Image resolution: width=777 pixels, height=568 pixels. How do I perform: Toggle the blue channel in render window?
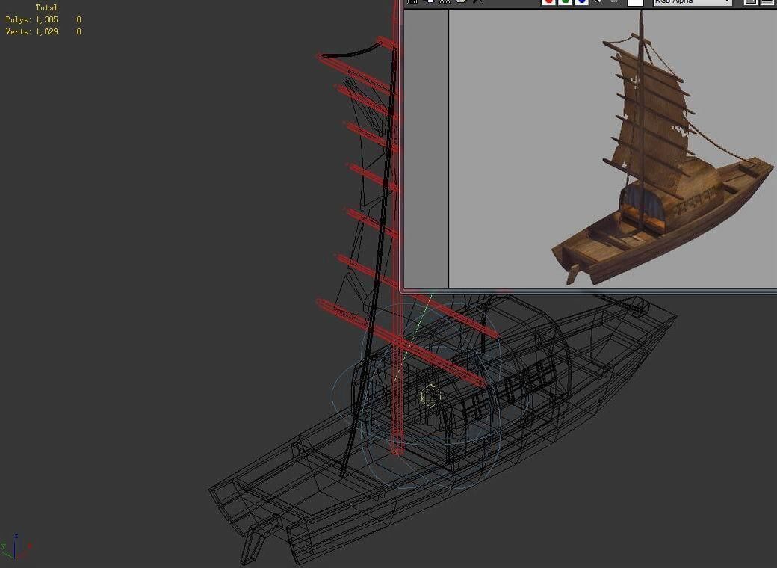(x=581, y=2)
